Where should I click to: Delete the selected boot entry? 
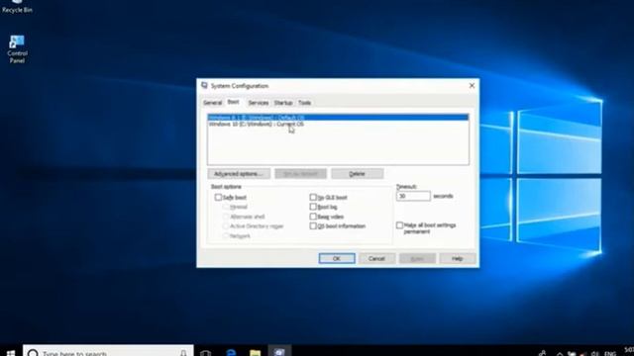point(357,174)
